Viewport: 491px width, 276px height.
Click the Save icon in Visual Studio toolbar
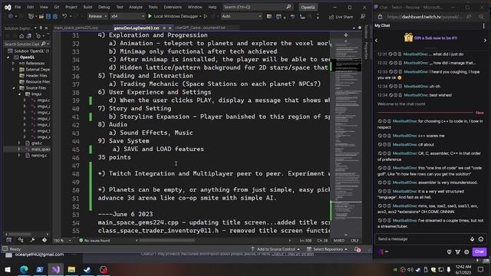pos(48,16)
